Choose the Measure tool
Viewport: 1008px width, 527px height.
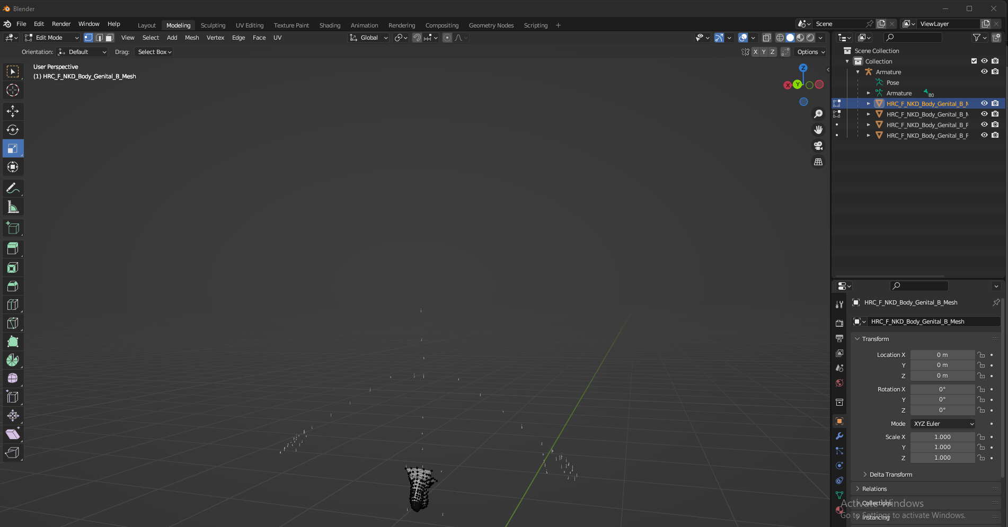tap(13, 207)
